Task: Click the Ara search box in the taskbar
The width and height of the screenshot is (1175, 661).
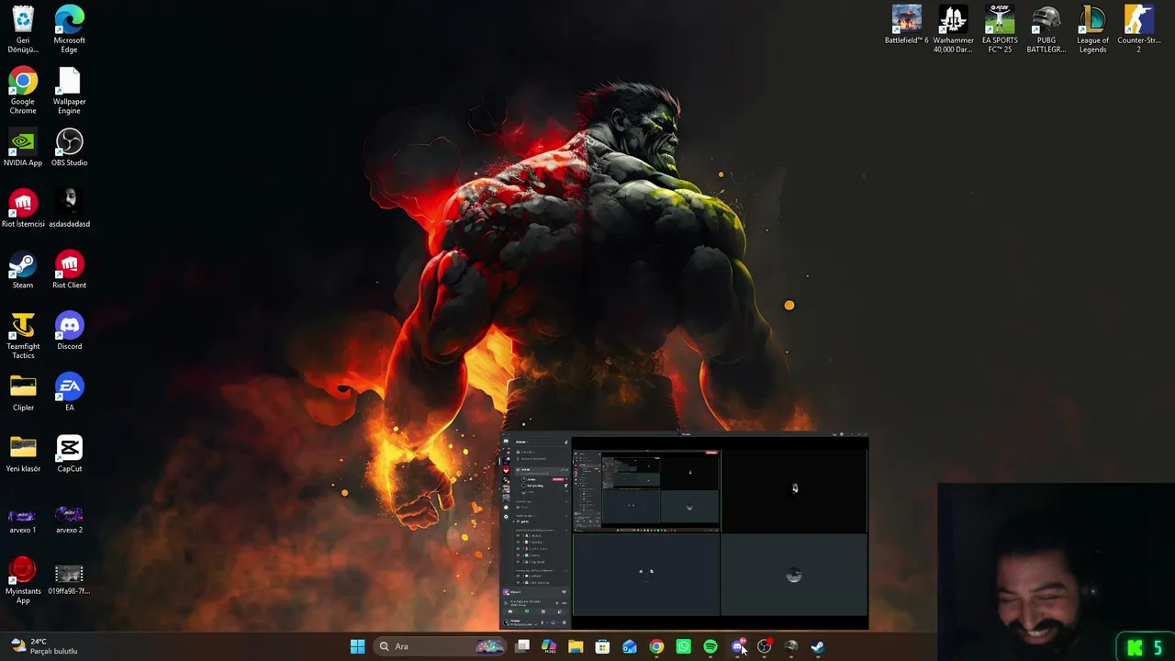Action: click(x=442, y=646)
